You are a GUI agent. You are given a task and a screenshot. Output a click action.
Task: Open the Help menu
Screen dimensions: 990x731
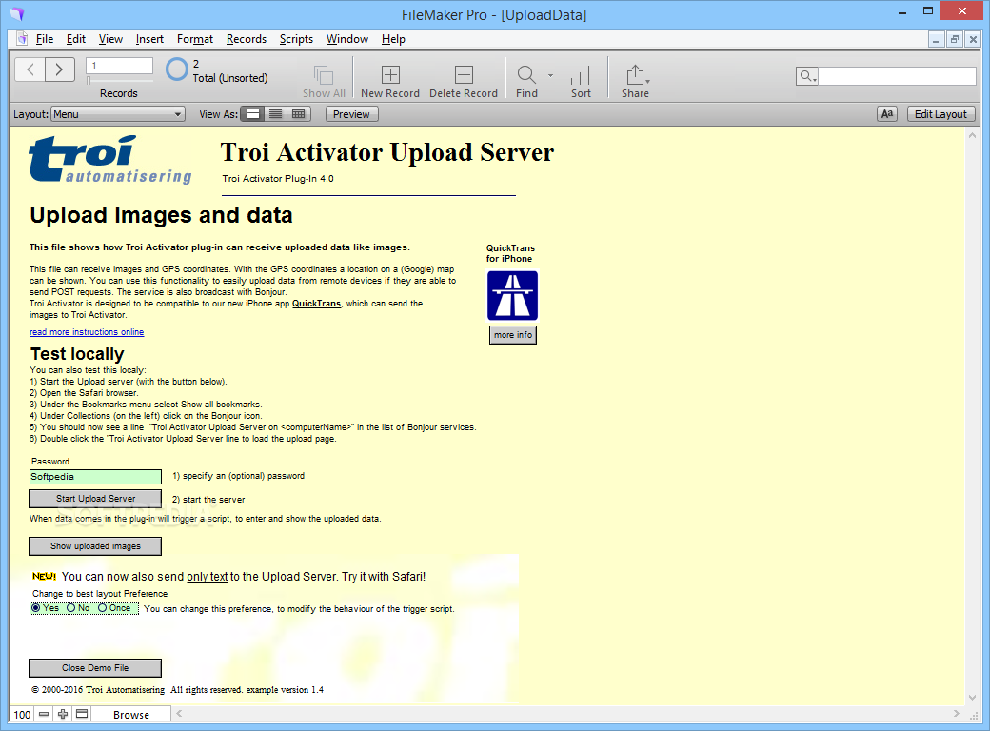(x=393, y=39)
